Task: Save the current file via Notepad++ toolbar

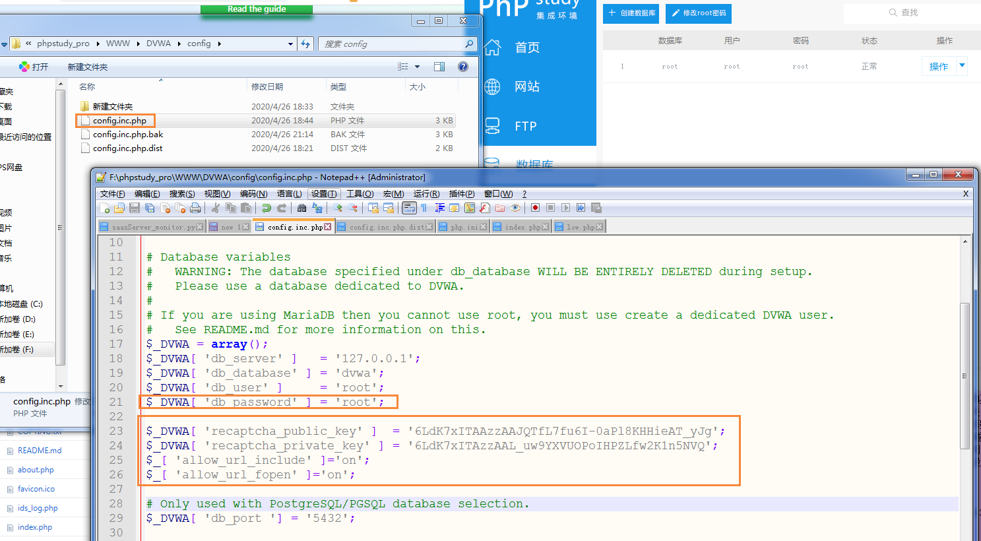Action: point(135,208)
